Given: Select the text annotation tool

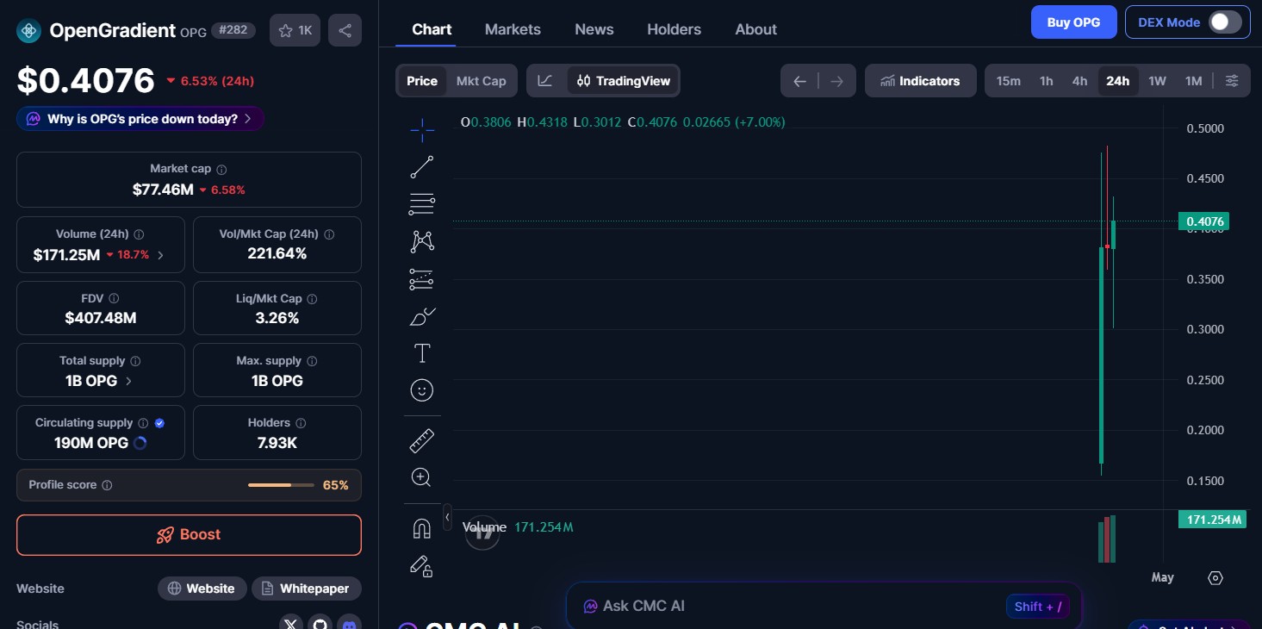Looking at the screenshot, I should (421, 352).
